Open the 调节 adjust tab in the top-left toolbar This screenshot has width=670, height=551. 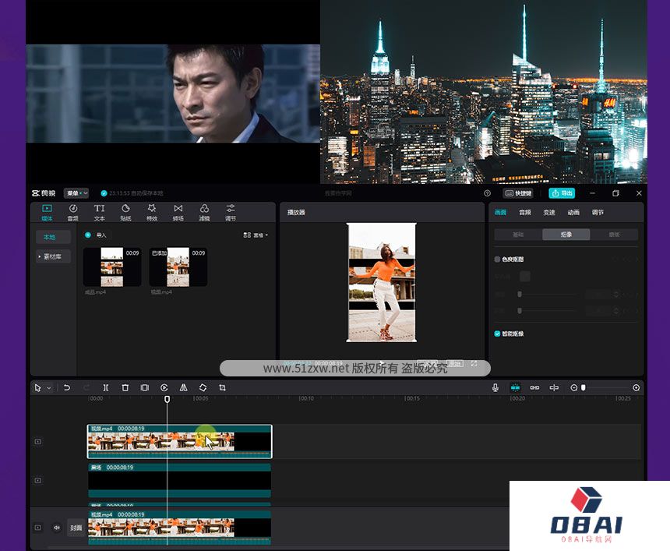click(x=231, y=213)
